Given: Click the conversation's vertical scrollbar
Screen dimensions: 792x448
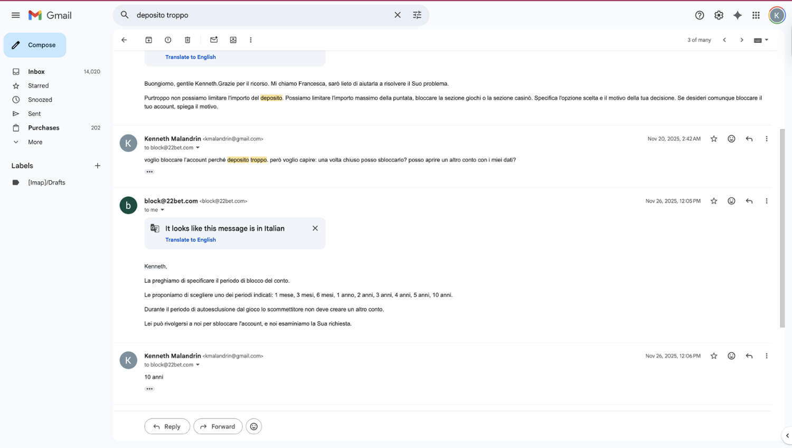Looking at the screenshot, I should (x=782, y=227).
